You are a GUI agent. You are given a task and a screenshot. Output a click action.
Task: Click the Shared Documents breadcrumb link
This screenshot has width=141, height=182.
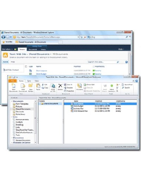click(39, 54)
